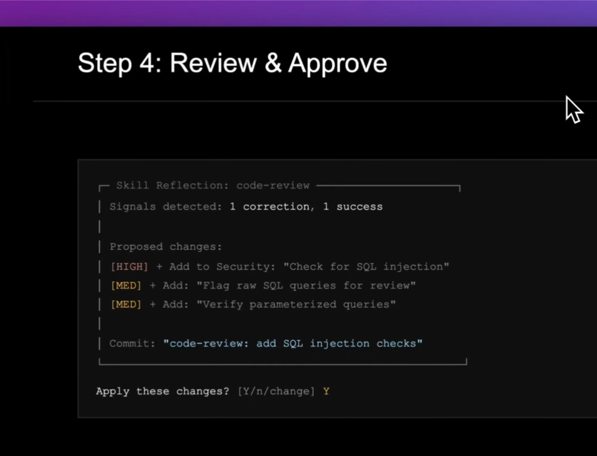This screenshot has height=456, width=597.
Task: Click 'Verify parameterized queries' text
Action: [296, 304]
